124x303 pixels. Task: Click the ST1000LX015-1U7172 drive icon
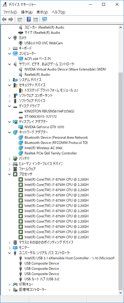tap(21, 117)
